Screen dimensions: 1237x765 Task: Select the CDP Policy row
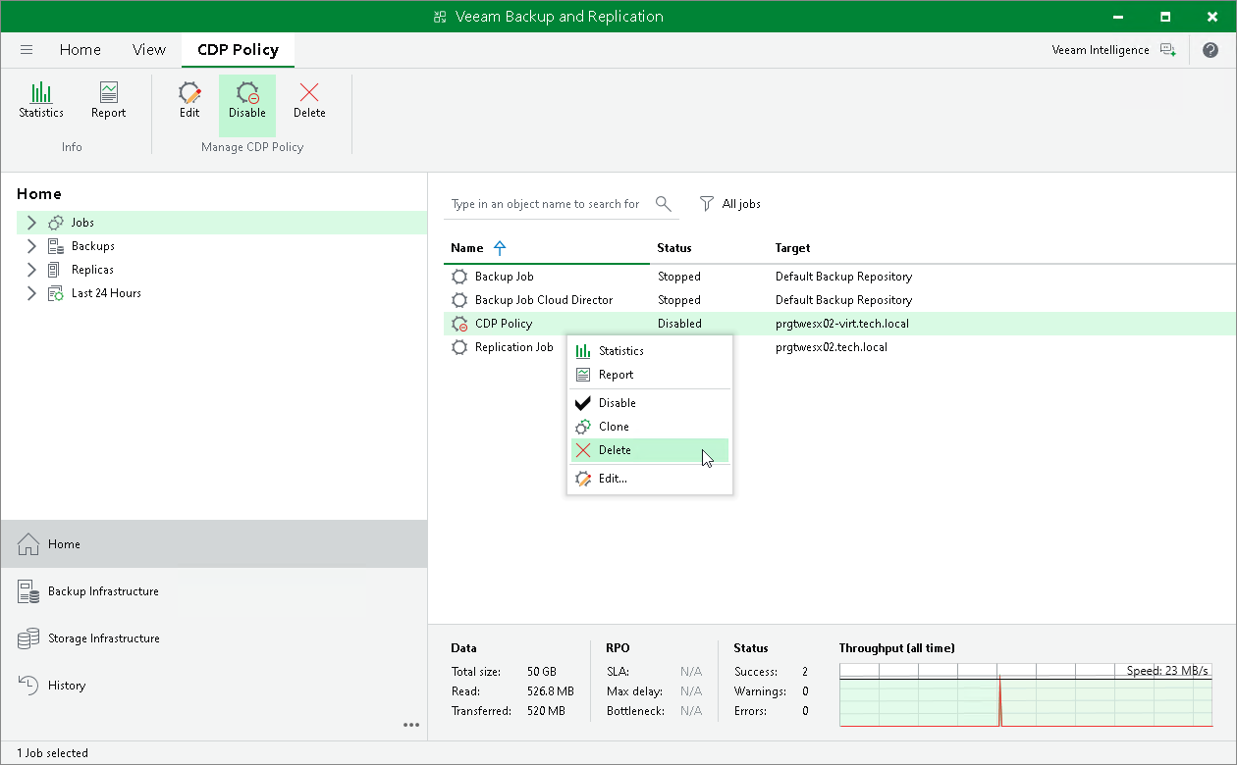pyautogui.click(x=839, y=324)
